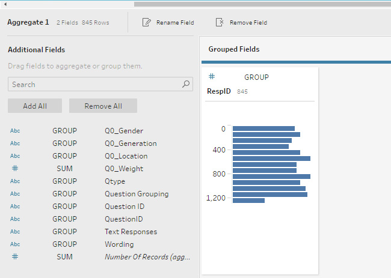Click the Abc type icon for Q0_Gender
Image resolution: width=391 pixels, height=278 pixels.
[15, 131]
